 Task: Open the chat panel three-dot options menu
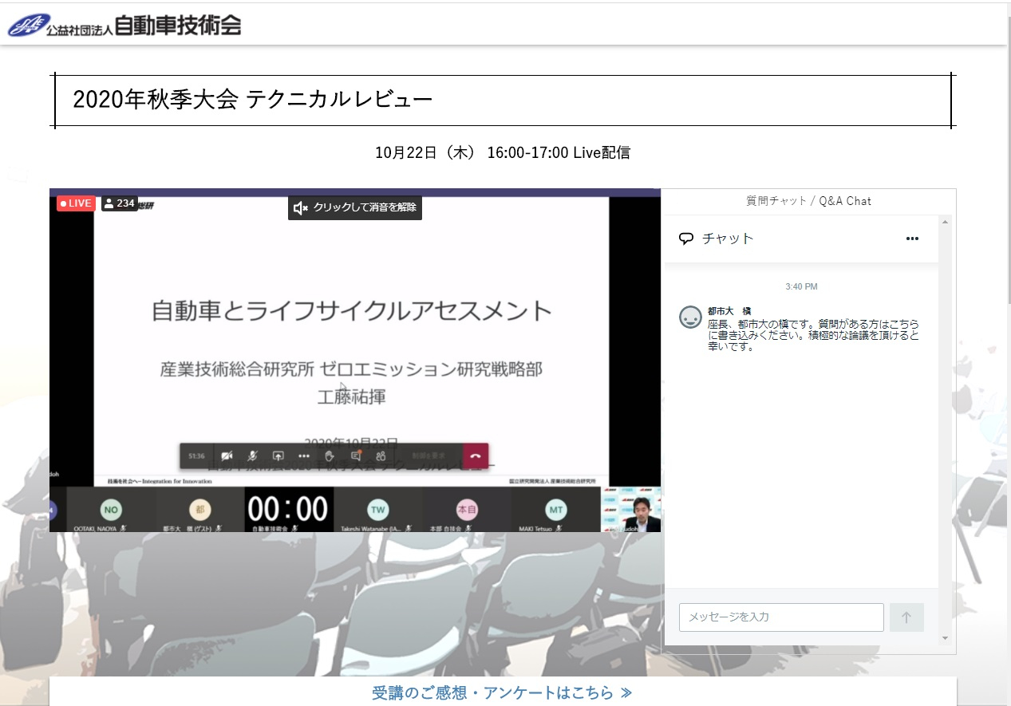pyautogui.click(x=912, y=239)
